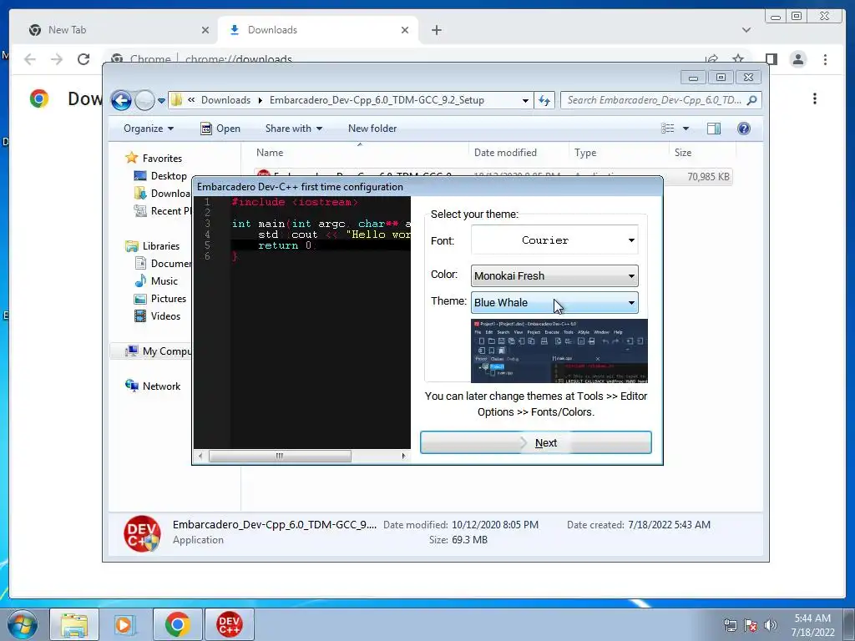Click the Explorer search magnifier icon
The image size is (855, 641).
[752, 100]
